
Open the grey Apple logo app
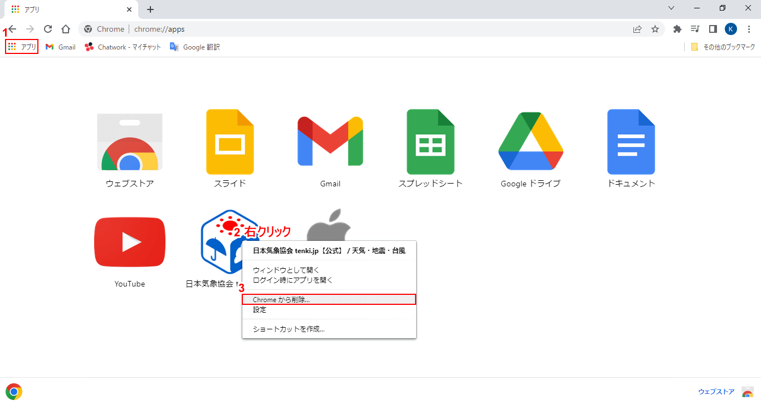pyautogui.click(x=330, y=225)
